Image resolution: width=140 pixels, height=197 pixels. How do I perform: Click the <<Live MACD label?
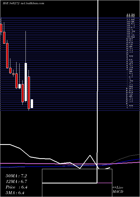point(118,190)
